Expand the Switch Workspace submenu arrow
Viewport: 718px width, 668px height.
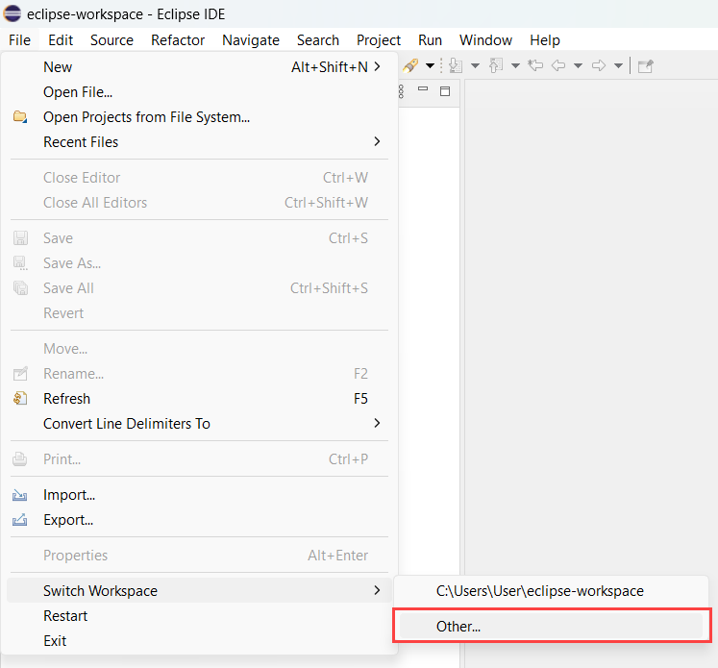[x=377, y=590]
